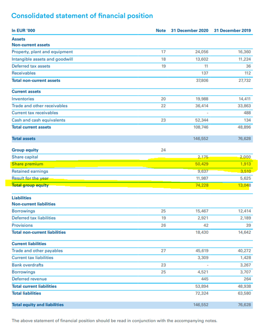Click the 13,048 total group equity value
This screenshot has width=270, height=327.
pyautogui.click(x=245, y=185)
